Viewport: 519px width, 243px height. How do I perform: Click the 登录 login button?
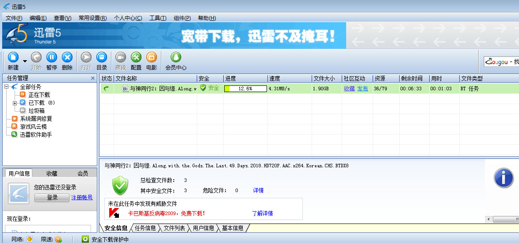(x=52, y=197)
